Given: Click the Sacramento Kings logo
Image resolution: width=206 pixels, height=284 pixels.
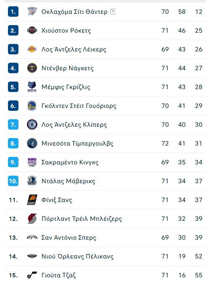Looking at the screenshot, I should pyautogui.click(x=32, y=162).
